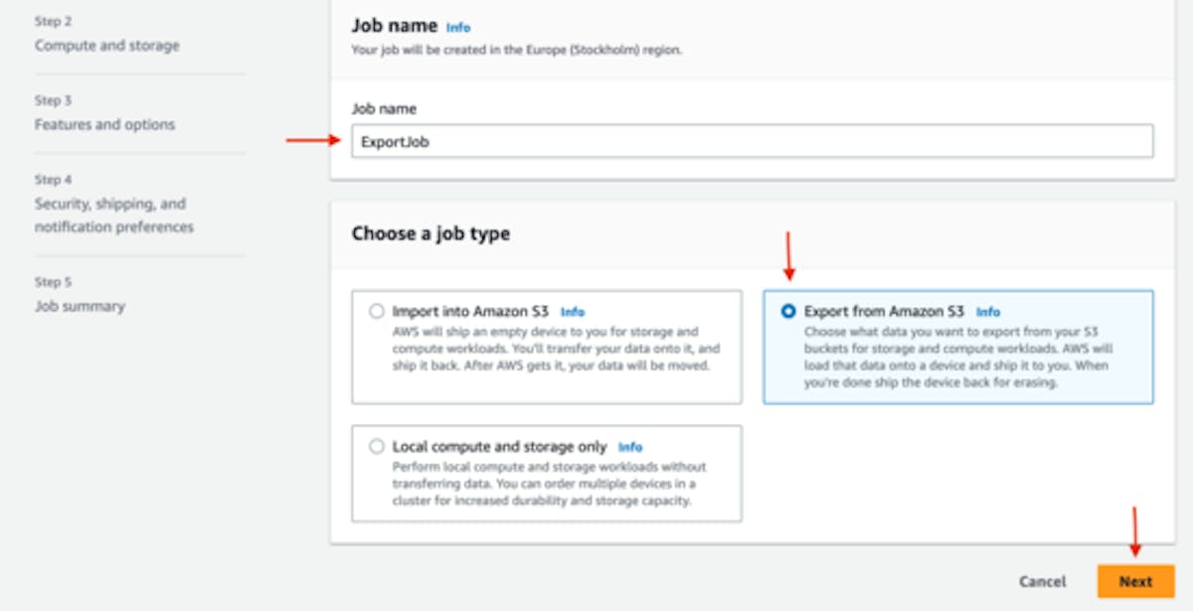Open Info link for Local compute and storage
The height and width of the screenshot is (611, 1193).
tap(630, 447)
